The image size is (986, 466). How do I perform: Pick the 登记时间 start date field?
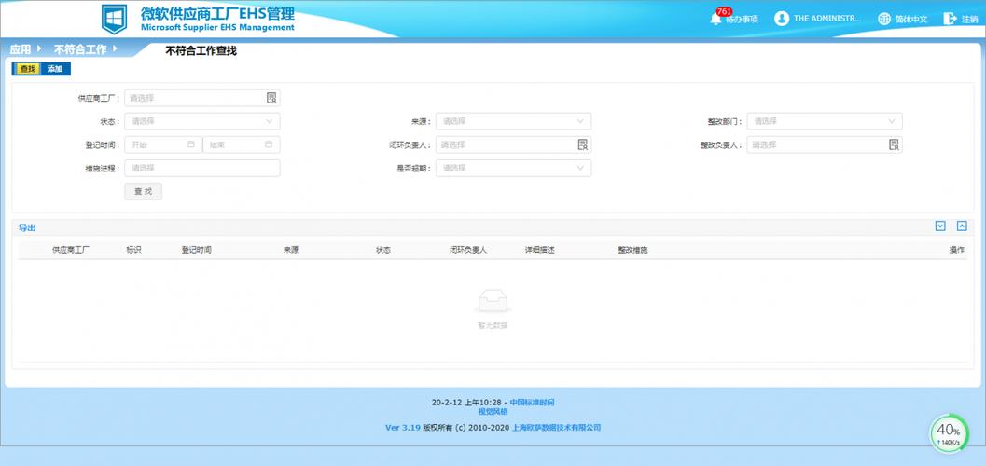163,145
